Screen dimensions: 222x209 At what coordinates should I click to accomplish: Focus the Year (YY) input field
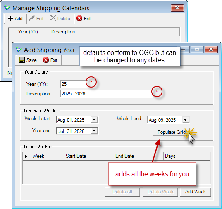(x=74, y=84)
